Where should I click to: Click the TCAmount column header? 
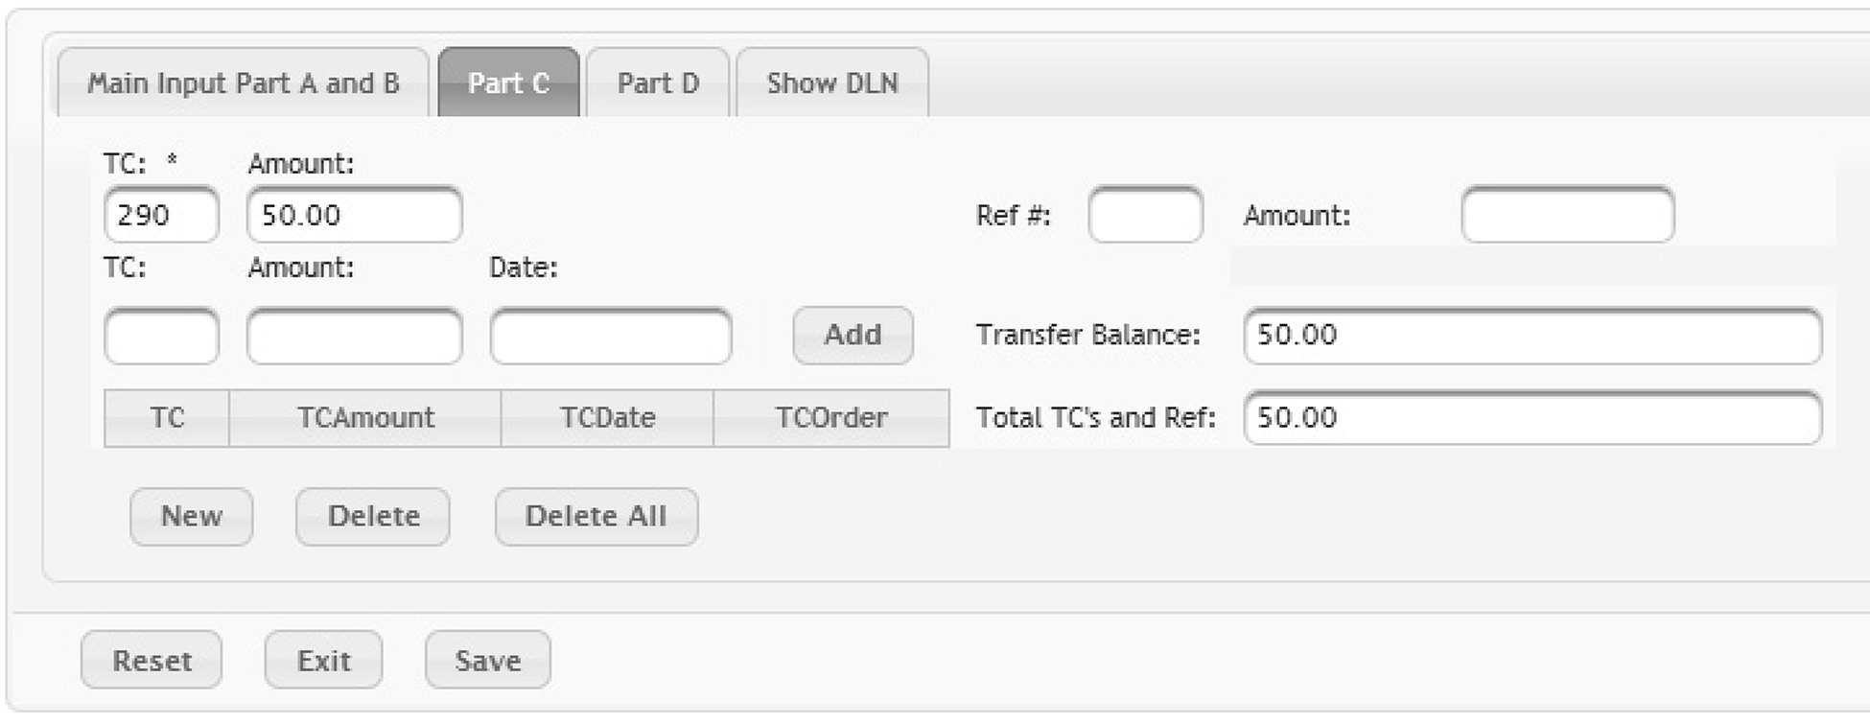point(365,418)
